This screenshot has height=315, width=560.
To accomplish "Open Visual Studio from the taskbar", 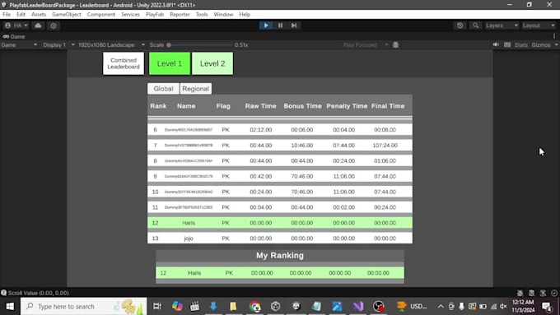I will pos(358,306).
